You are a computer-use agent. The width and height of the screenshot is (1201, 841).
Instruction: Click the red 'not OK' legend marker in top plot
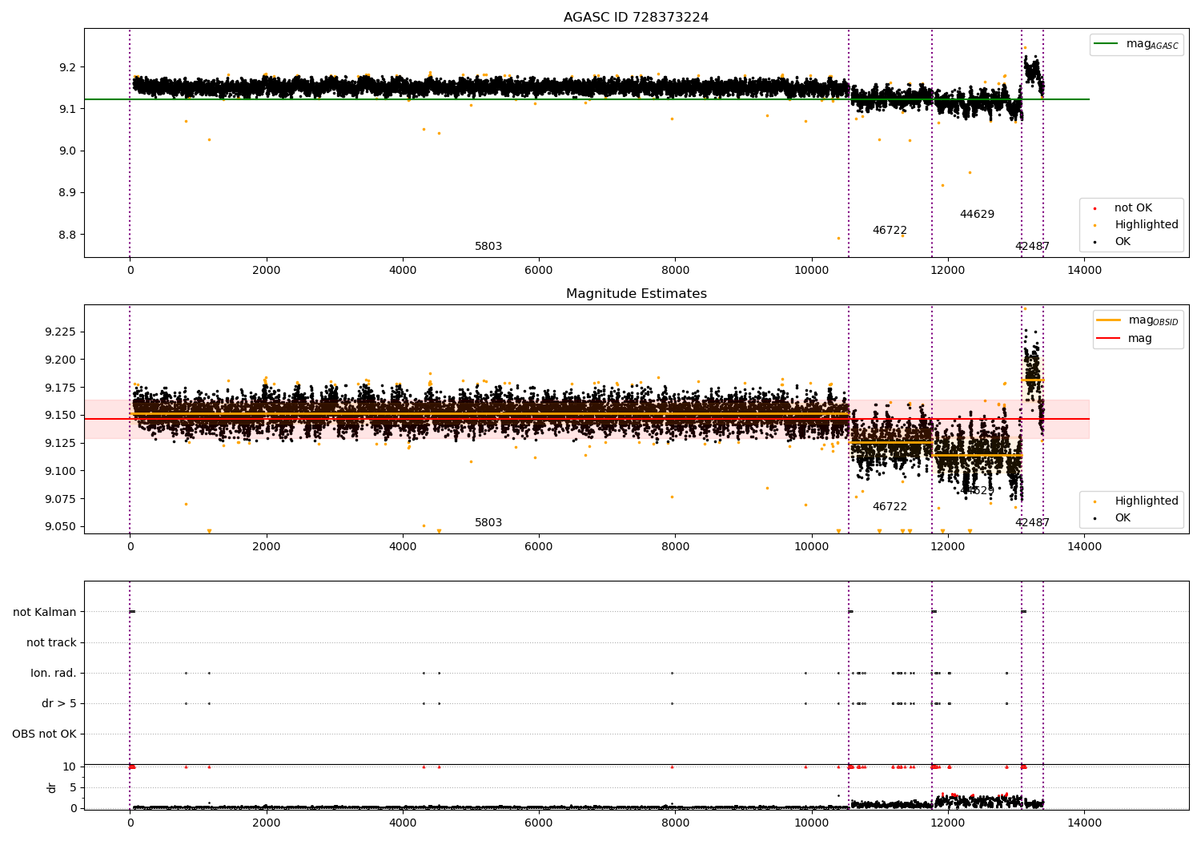(x=1095, y=208)
